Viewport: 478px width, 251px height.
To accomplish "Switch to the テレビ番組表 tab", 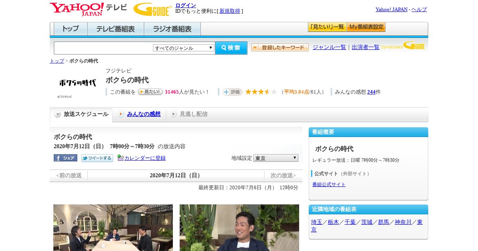I will pos(116,29).
